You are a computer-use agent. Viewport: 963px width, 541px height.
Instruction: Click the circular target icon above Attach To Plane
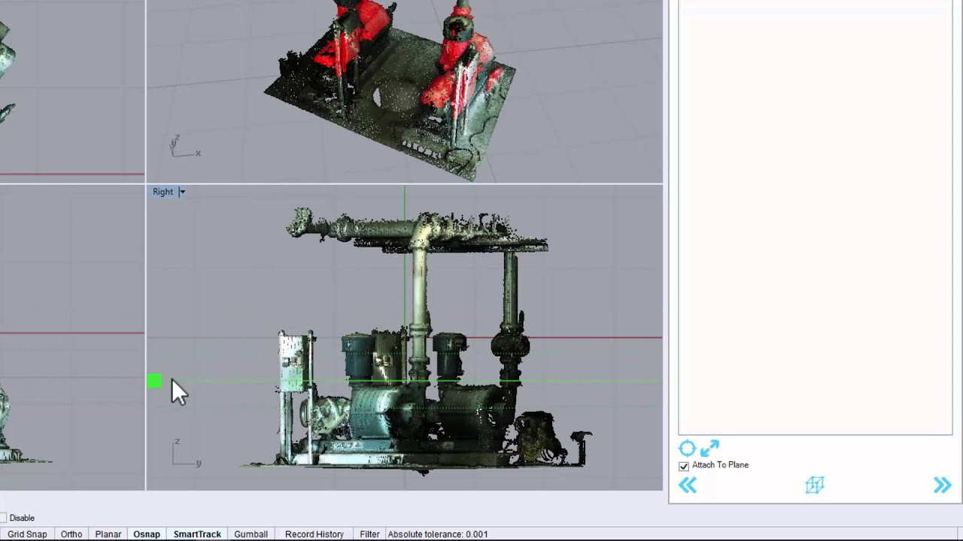687,449
